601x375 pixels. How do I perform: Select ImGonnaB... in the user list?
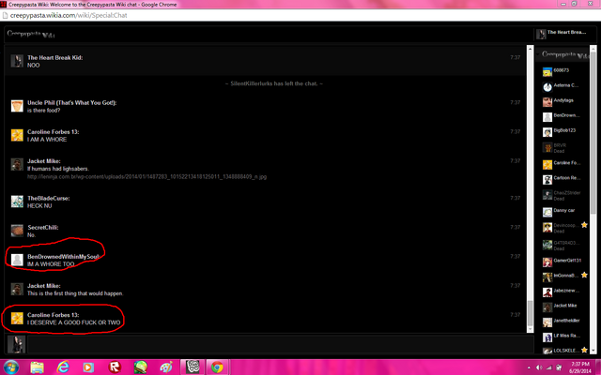(x=562, y=277)
